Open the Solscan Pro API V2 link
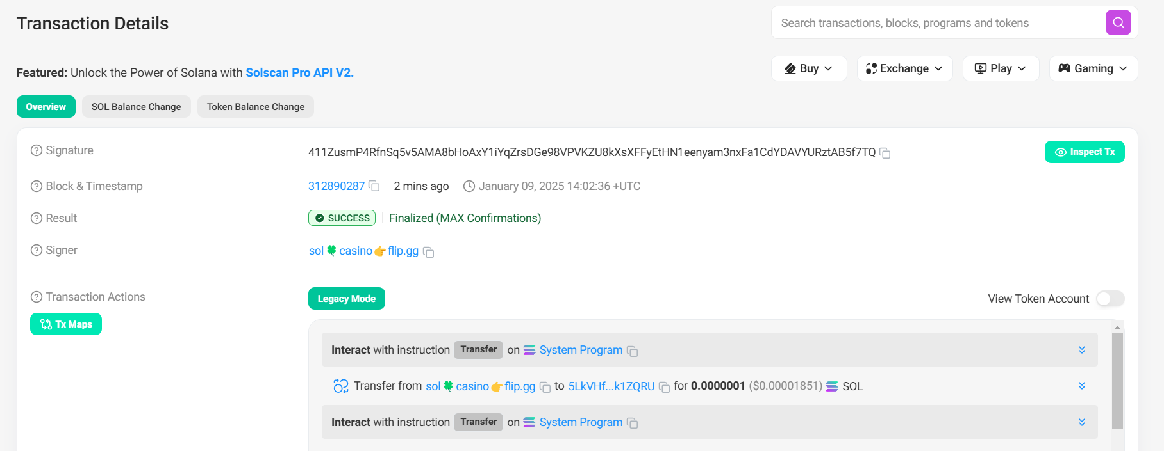 [299, 72]
